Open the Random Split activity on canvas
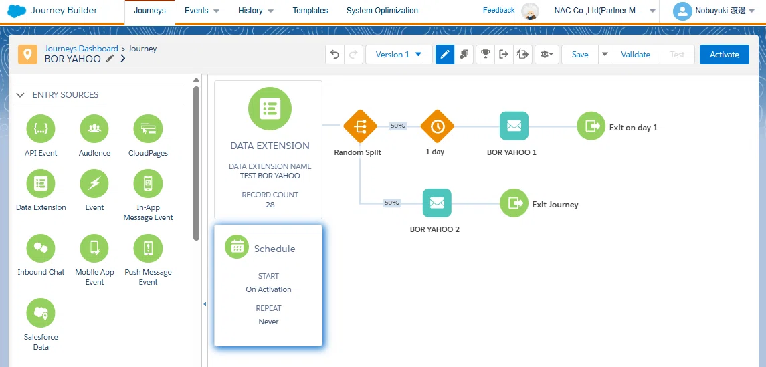 click(360, 126)
